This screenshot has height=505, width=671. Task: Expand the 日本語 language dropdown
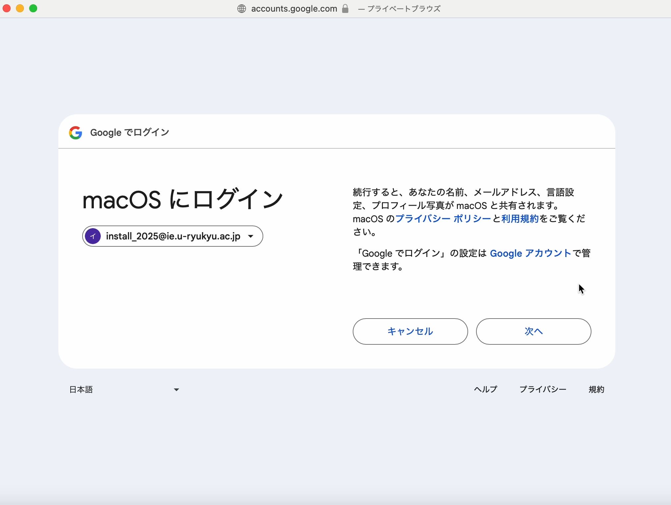click(124, 390)
